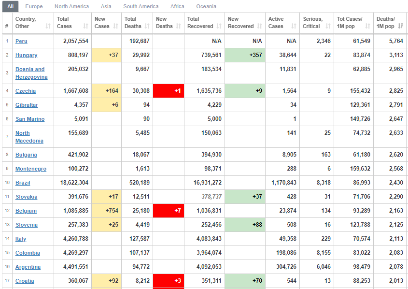Open the Slovenia country link
The height and width of the screenshot is (289, 408).
tap(27, 225)
